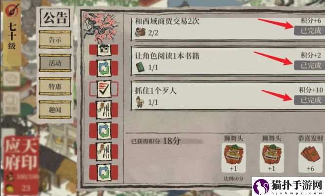Open the 应天府印 red seal panel
Viewport: 325px width, 196px height.
coord(21,165)
